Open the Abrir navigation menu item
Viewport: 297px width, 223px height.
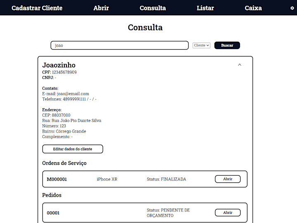click(101, 8)
